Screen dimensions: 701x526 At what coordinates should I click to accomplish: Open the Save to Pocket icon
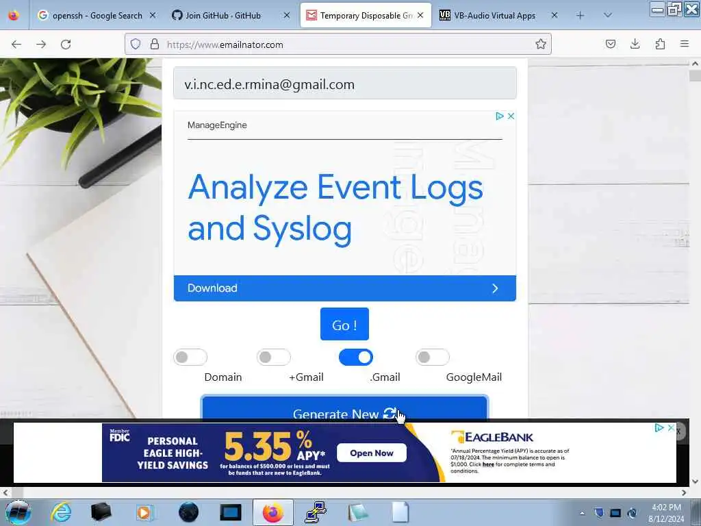(610, 44)
